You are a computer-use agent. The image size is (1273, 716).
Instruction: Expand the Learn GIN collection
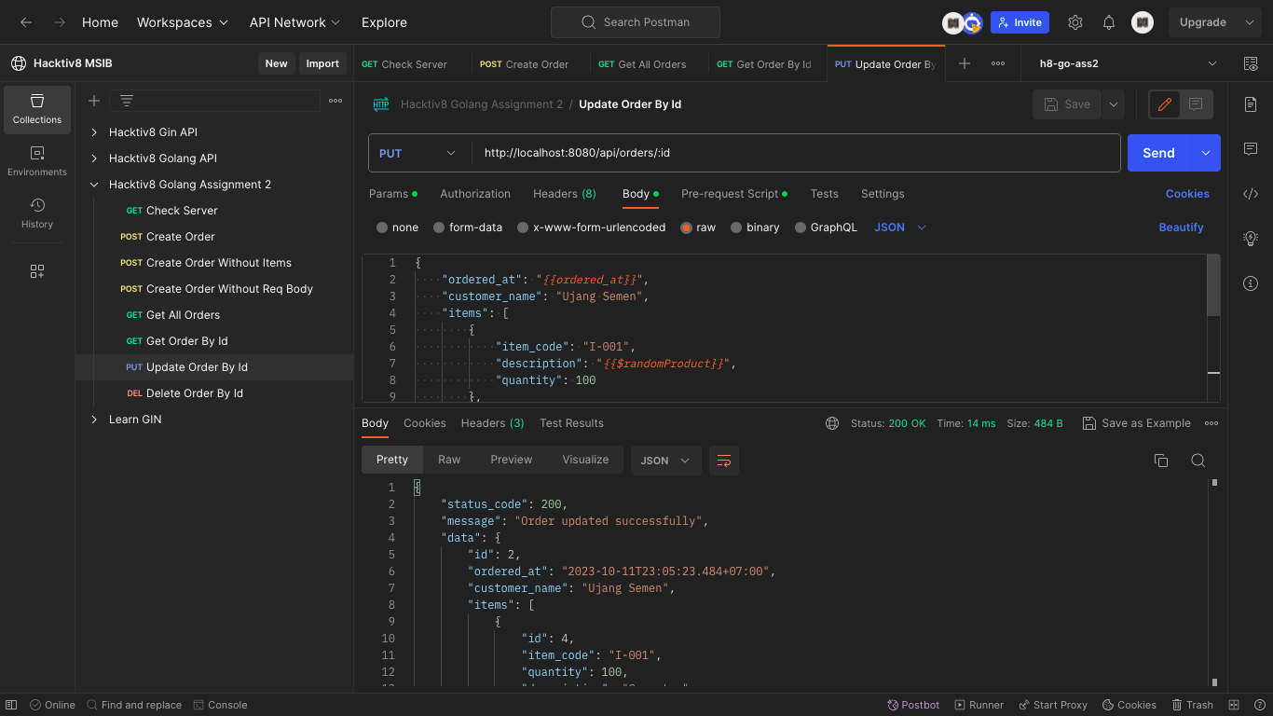click(94, 420)
